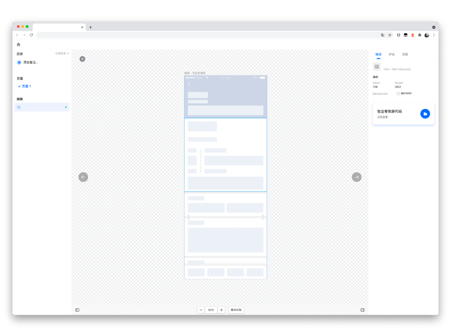Expand the 切换版本 version dropdown

(62, 53)
